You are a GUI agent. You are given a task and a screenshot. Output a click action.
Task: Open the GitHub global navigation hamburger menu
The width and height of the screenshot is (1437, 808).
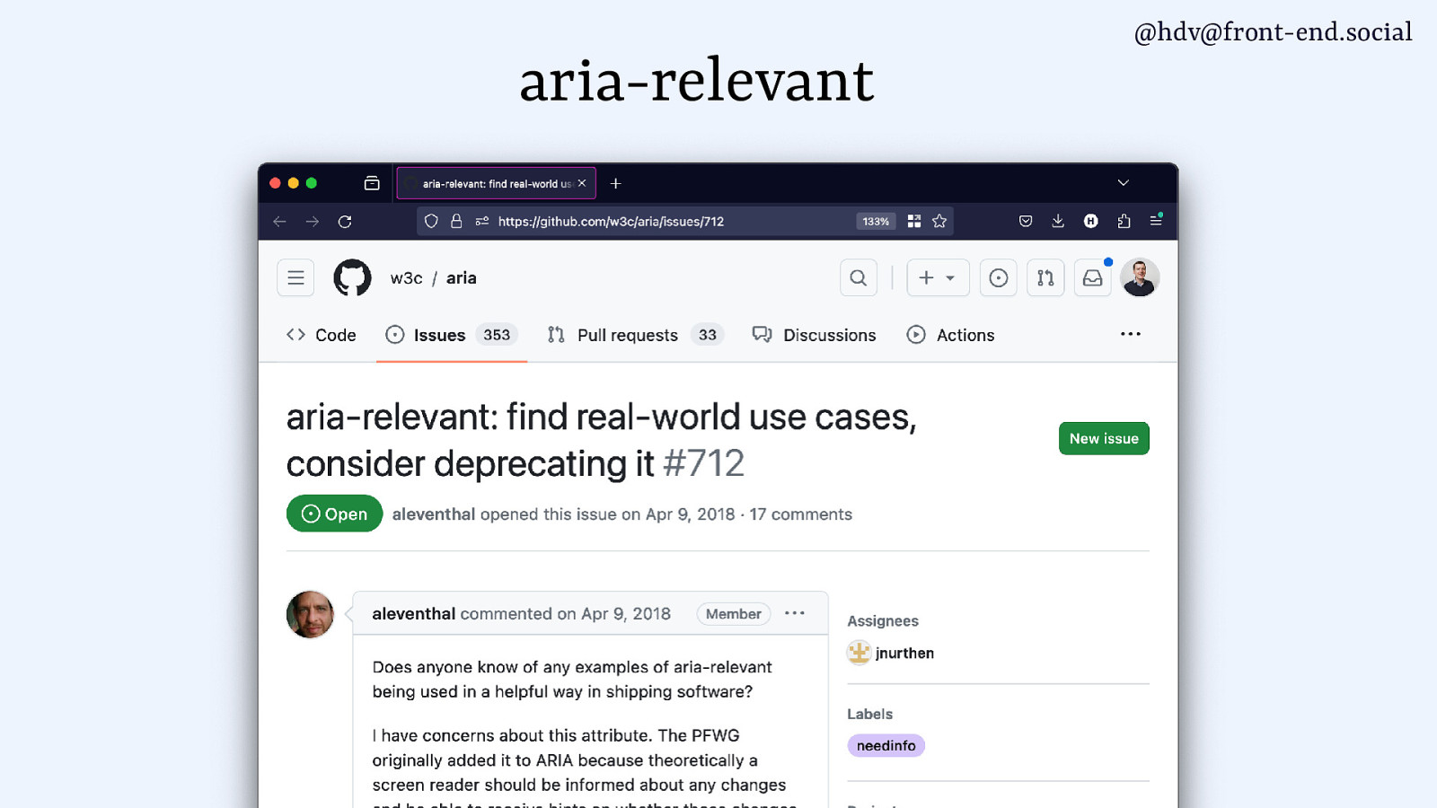(295, 278)
